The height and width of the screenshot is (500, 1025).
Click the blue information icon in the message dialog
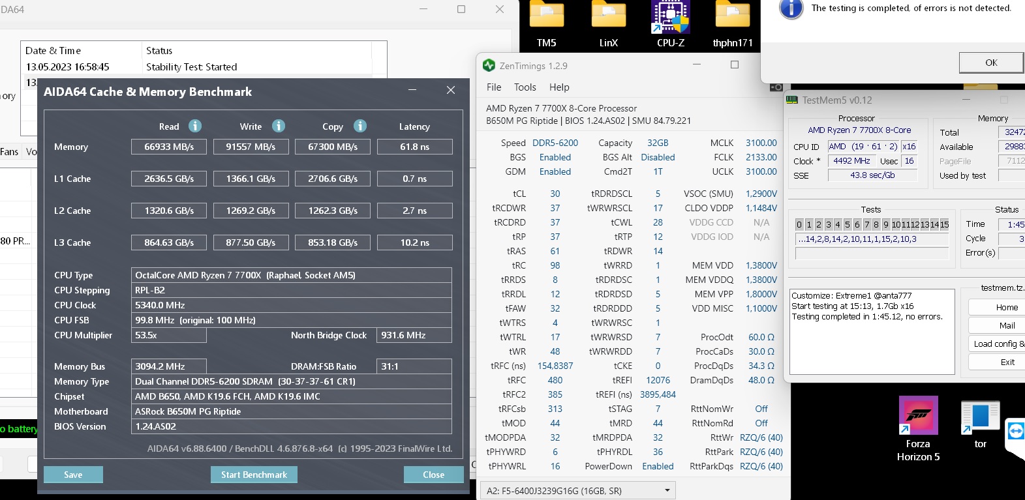tap(791, 9)
